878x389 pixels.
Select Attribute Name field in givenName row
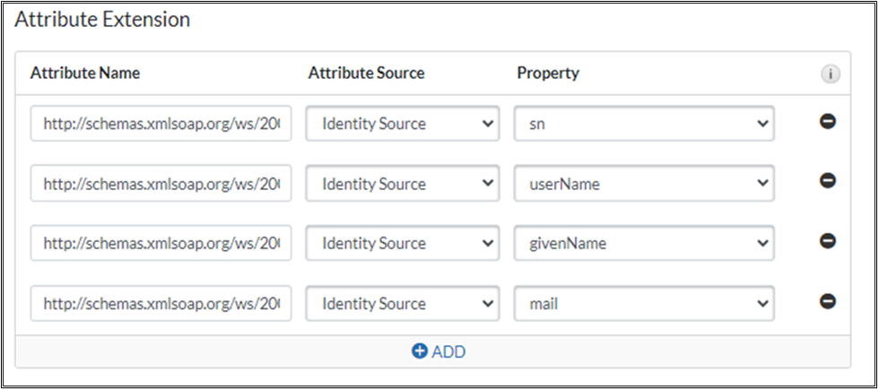161,244
